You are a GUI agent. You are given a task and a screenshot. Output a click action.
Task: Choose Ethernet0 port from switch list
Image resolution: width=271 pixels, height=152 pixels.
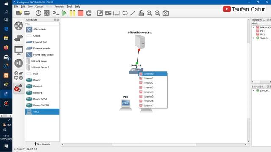pos(152,74)
